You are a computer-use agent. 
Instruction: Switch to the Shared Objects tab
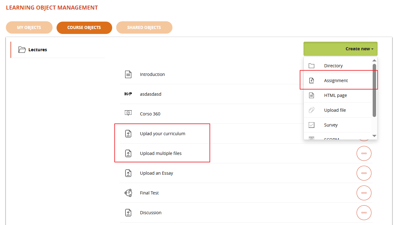point(144,27)
